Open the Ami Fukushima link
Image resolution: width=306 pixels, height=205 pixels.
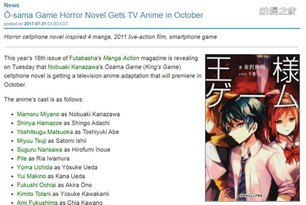37,202
